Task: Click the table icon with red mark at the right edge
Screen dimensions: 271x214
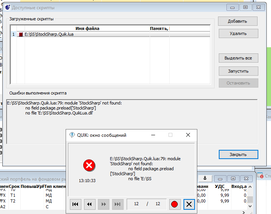Action: pos(260,176)
